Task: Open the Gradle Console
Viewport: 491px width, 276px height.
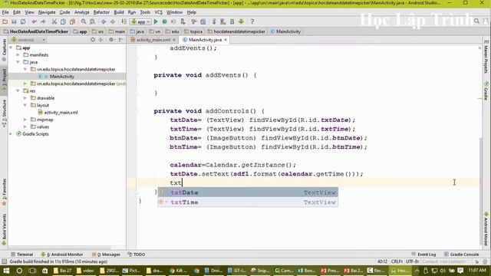Action: 461,255
